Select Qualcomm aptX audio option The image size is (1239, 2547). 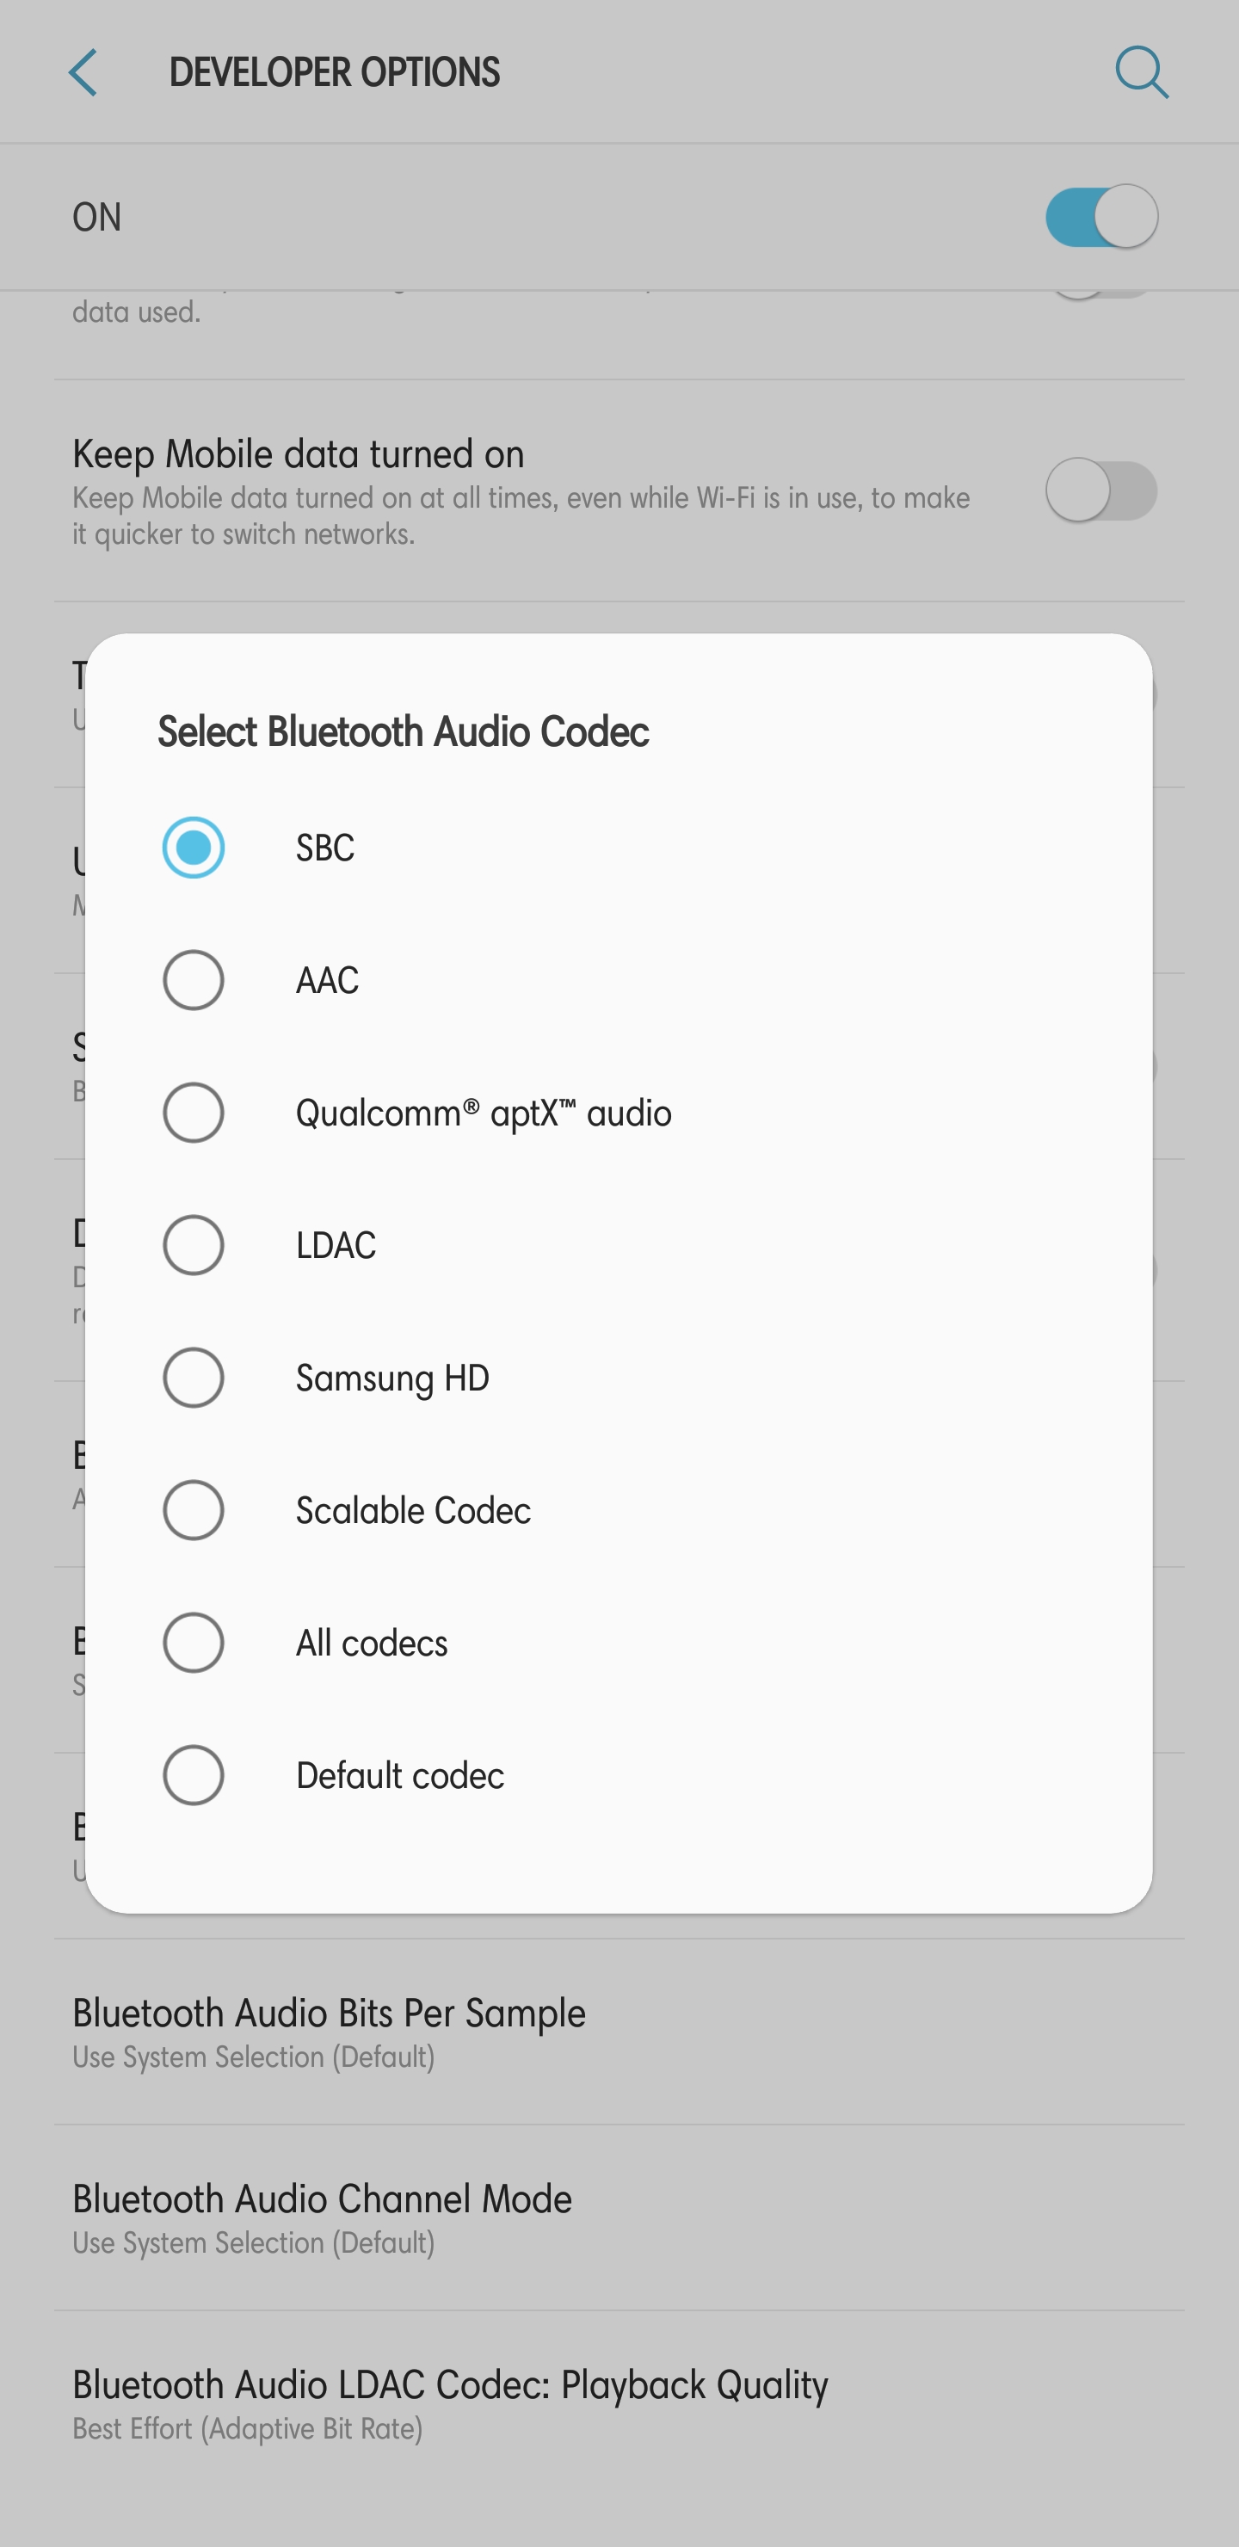click(x=194, y=1113)
